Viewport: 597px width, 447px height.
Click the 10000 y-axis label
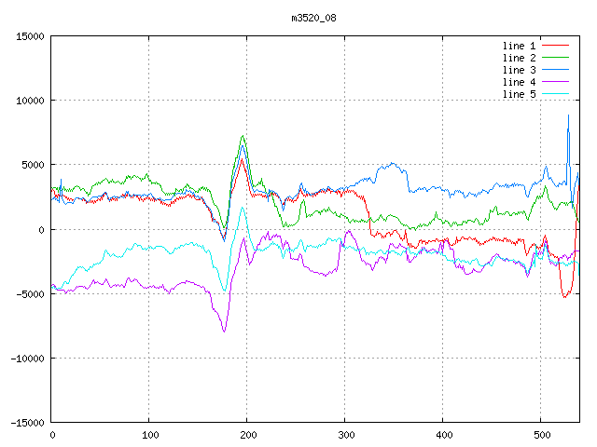coord(28,101)
